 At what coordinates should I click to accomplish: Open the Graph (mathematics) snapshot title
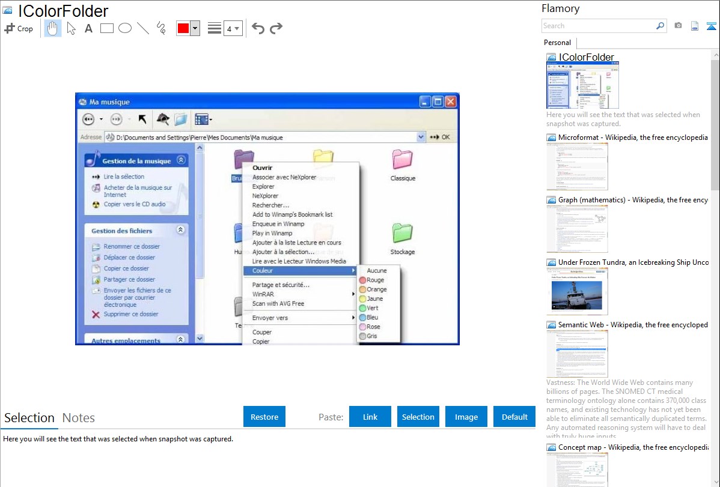tap(633, 200)
